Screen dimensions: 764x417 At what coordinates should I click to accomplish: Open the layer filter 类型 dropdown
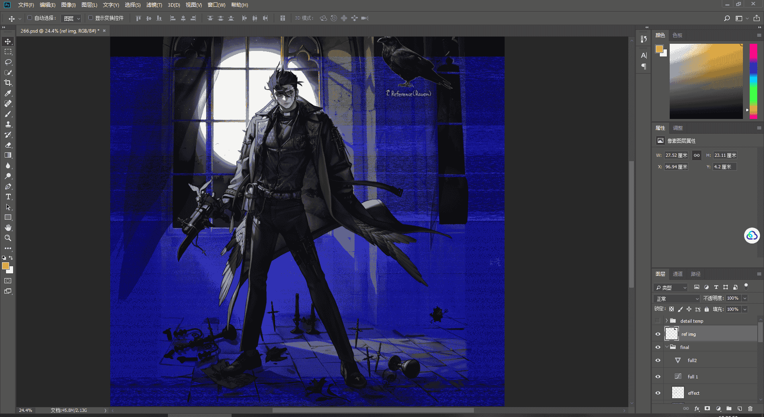tap(671, 287)
